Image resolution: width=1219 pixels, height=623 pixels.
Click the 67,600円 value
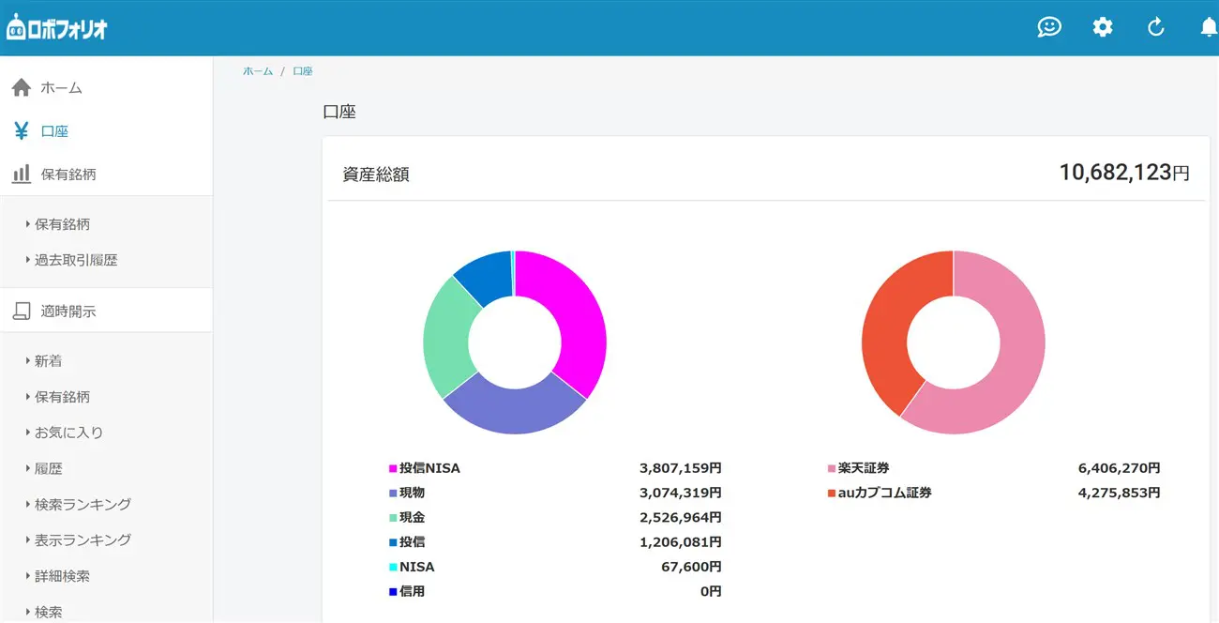coord(692,567)
